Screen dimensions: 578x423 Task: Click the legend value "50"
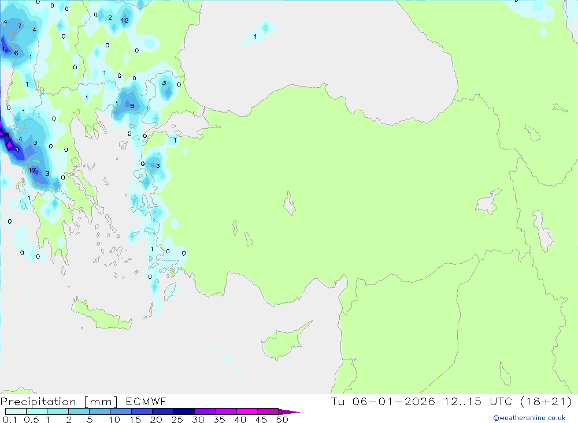(283, 420)
